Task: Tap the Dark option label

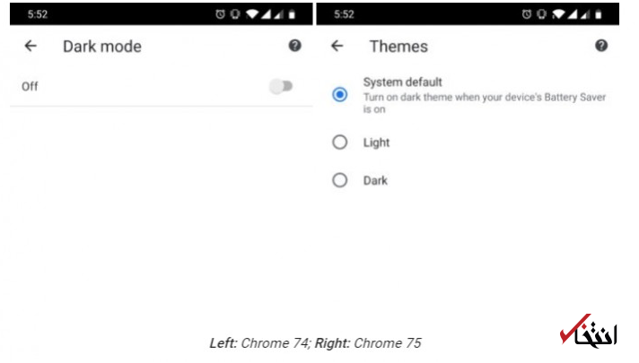Action: coord(375,180)
